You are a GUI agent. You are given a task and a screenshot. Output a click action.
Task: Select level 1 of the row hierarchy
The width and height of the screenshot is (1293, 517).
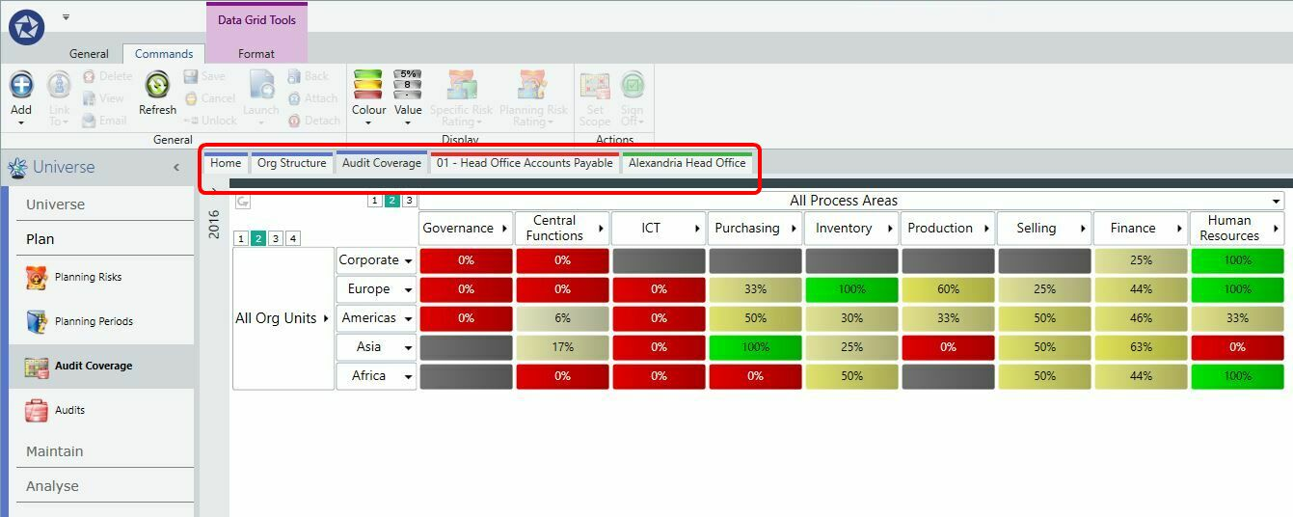(242, 238)
